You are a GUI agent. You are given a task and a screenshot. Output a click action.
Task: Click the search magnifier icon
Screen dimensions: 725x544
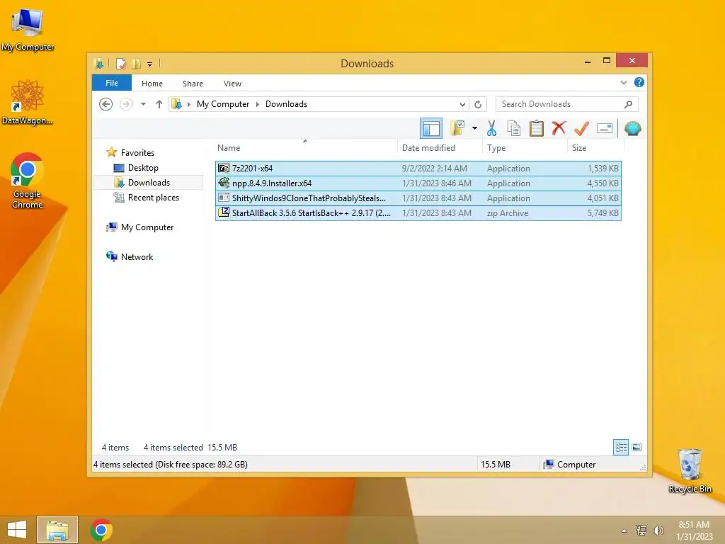point(629,104)
